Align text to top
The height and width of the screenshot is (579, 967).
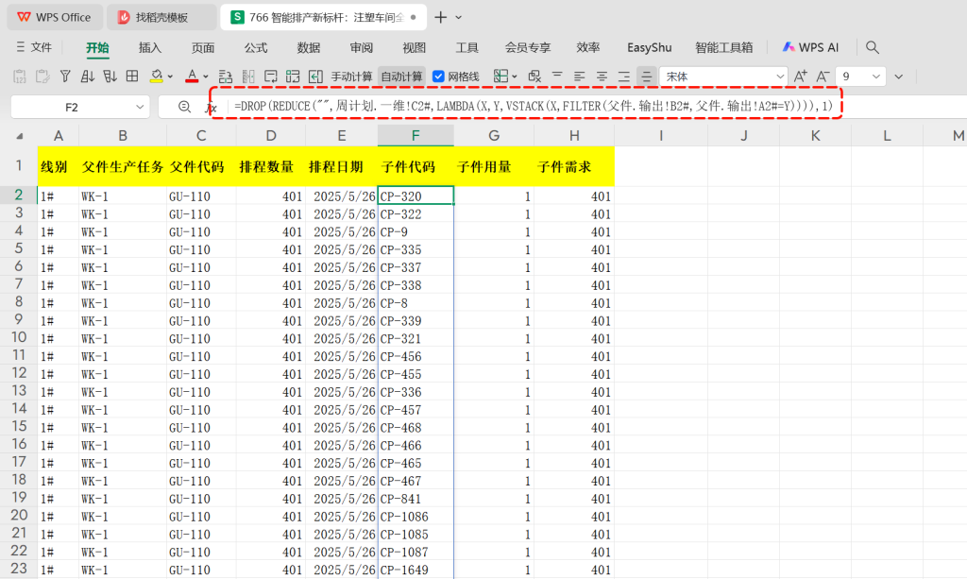tap(557, 77)
